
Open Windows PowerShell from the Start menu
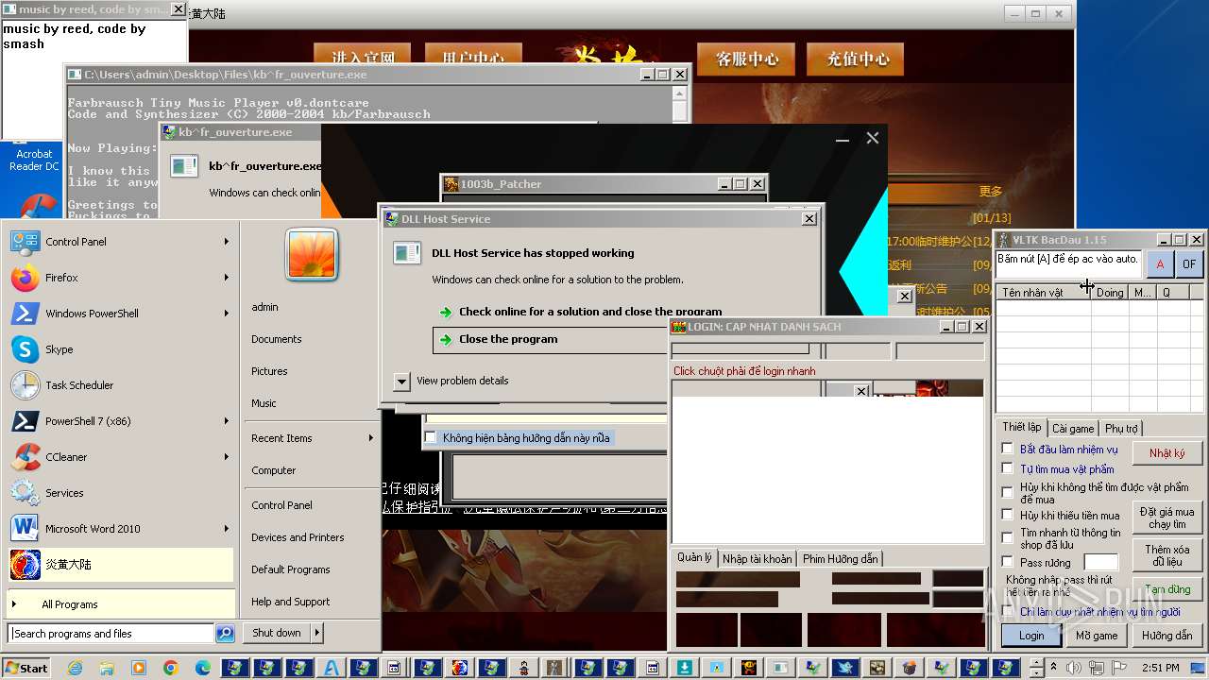click(120, 314)
